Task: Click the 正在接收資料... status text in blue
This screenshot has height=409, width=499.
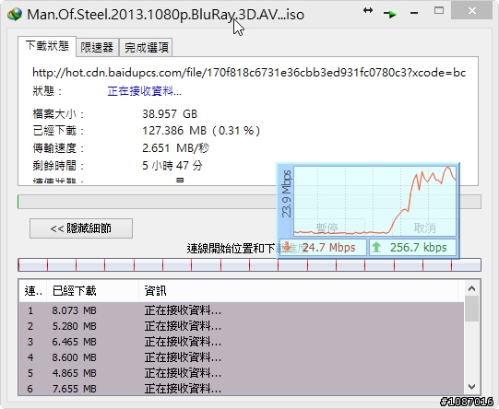Action: point(145,91)
